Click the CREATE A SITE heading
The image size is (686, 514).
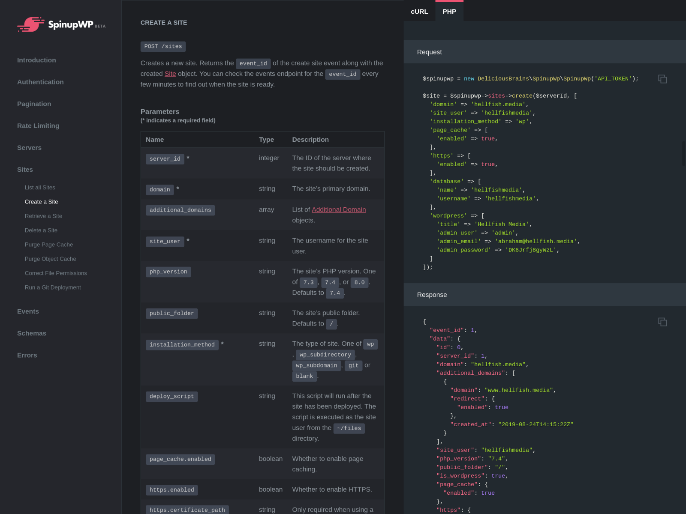pyautogui.click(x=164, y=23)
